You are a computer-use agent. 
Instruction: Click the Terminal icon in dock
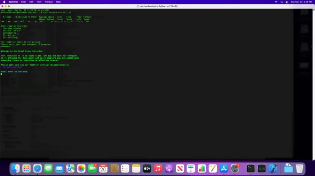tap(251, 168)
